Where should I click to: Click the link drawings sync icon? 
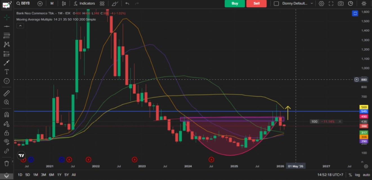click(x=7, y=151)
